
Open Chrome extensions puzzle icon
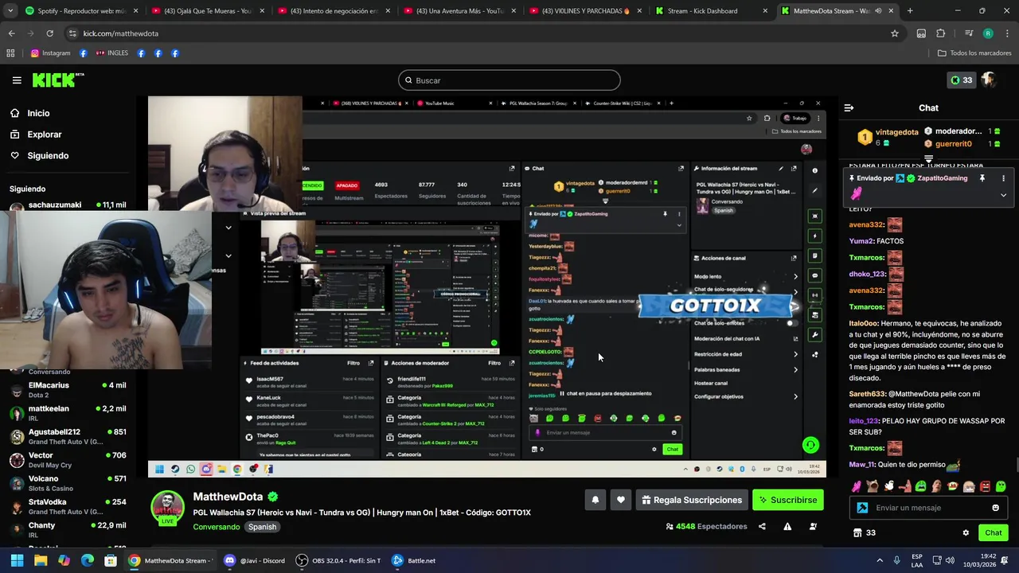click(x=941, y=33)
